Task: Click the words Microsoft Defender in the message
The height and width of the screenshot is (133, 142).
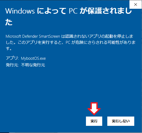Action: (x=22, y=36)
